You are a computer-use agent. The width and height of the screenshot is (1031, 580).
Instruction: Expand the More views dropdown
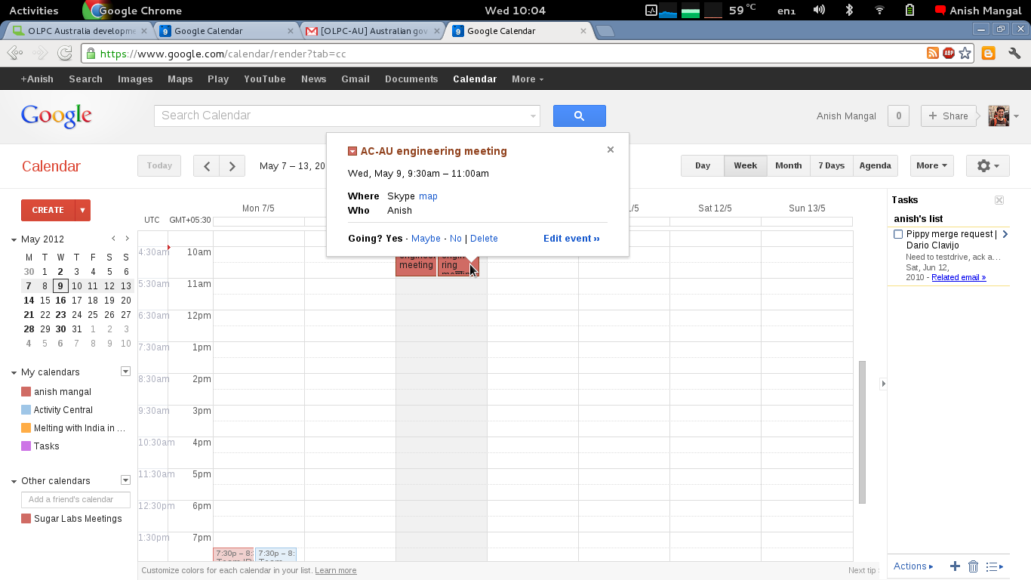931,166
